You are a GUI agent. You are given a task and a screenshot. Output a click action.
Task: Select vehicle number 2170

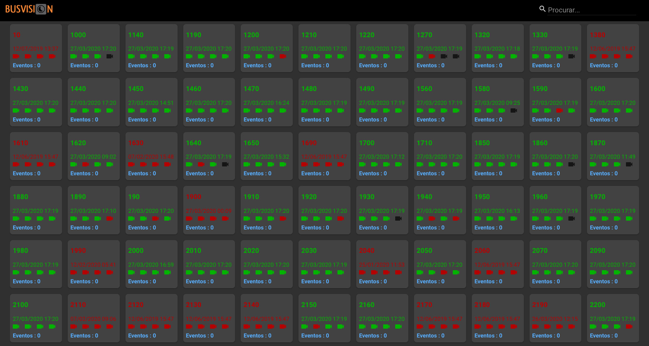click(425, 305)
